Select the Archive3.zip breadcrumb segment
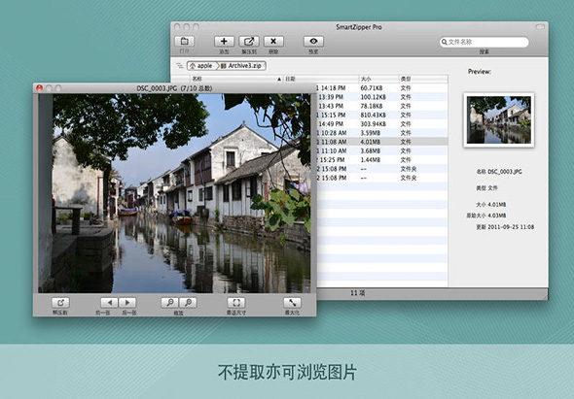This screenshot has width=574, height=399. (242, 66)
